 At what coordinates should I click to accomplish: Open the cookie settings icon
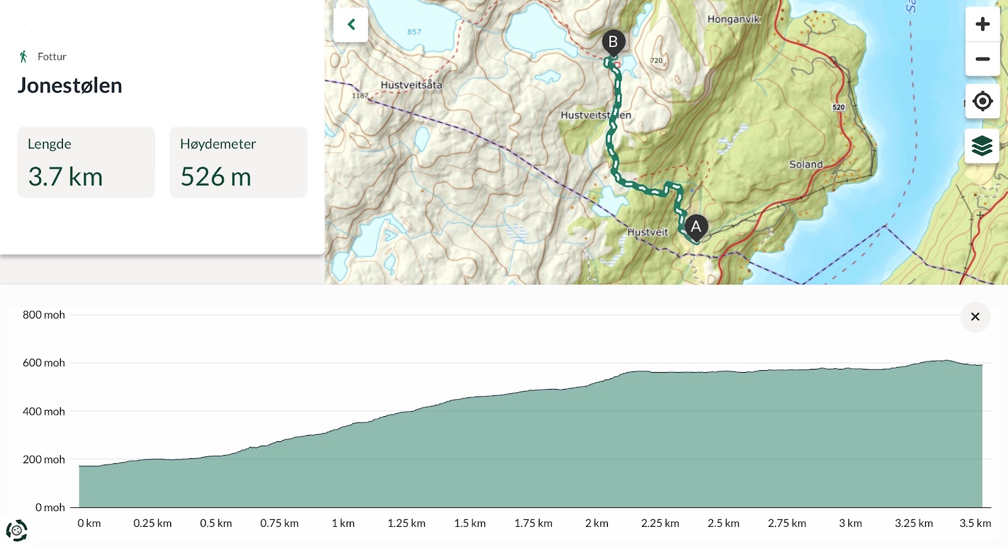tap(17, 530)
